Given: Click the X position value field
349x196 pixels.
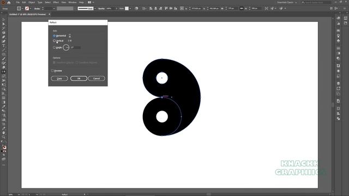Looking at the screenshot, I should [x=196, y=9].
